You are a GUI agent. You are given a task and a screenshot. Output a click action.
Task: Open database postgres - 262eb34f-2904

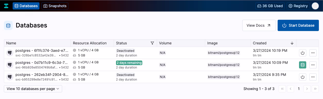tap(42, 75)
